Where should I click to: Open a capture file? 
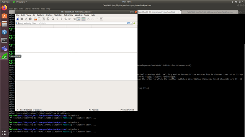[35, 19]
